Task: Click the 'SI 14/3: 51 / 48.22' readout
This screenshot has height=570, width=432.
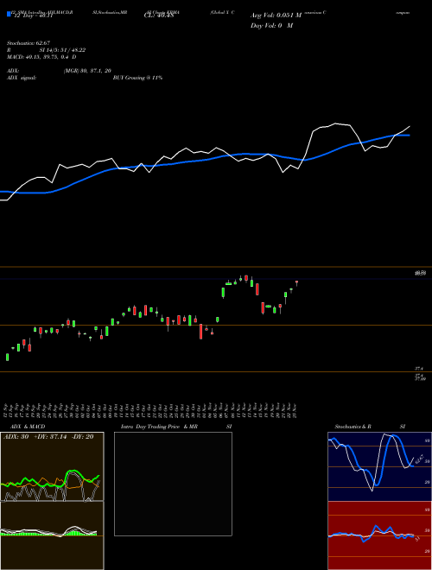Action: click(x=62, y=50)
